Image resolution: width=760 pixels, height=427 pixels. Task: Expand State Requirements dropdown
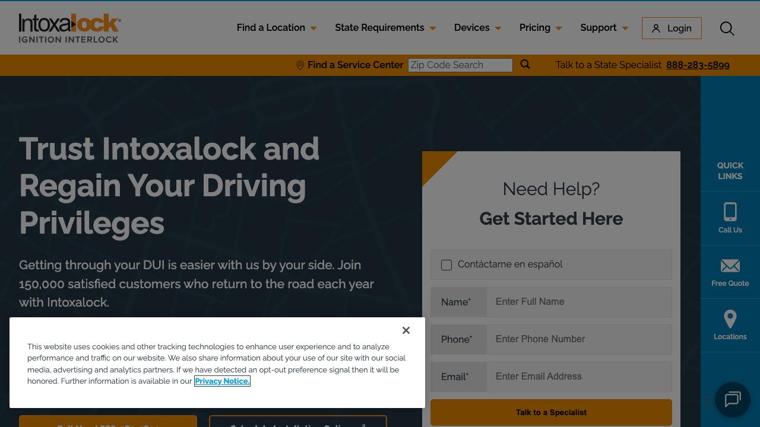click(385, 28)
